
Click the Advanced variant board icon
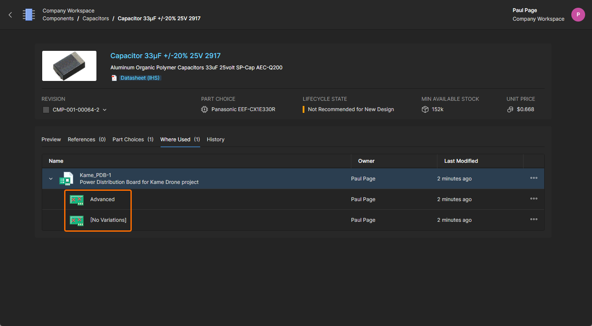[x=77, y=199]
